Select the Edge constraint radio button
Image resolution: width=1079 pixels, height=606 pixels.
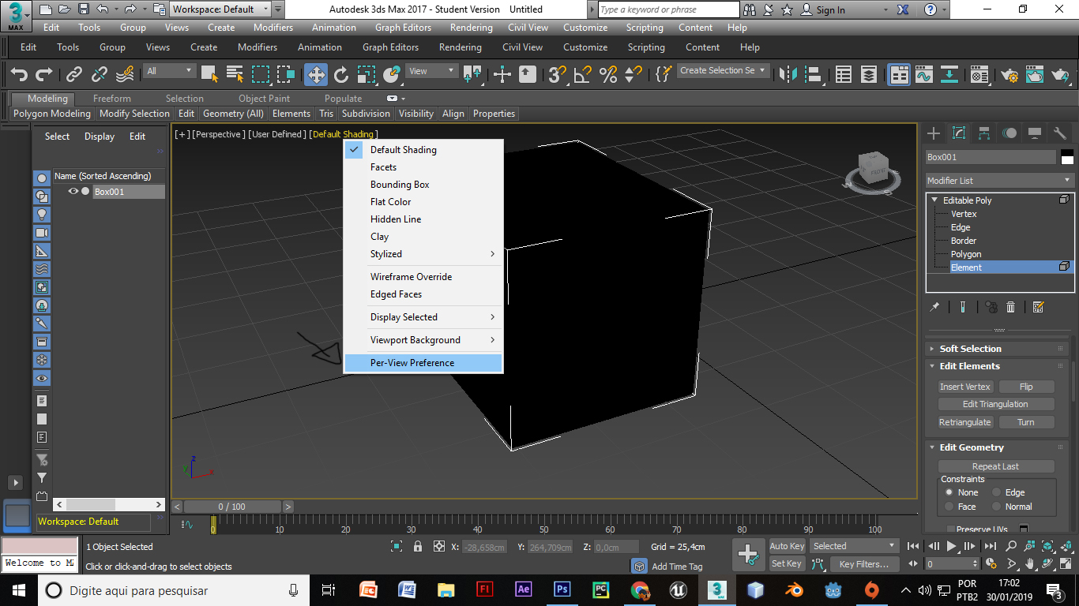click(997, 492)
